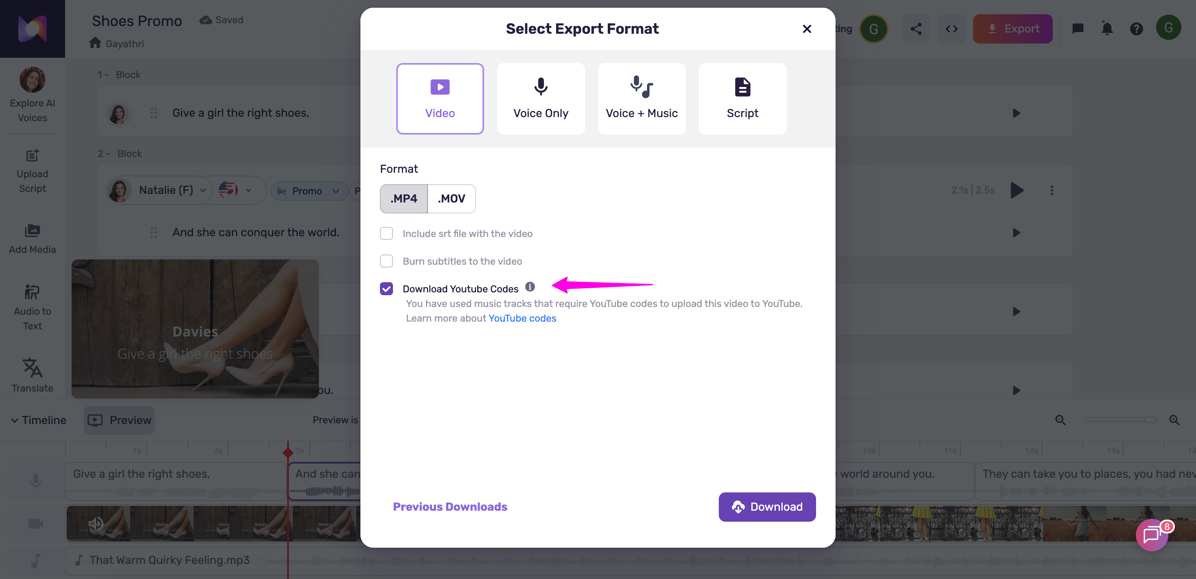Viewport: 1196px width, 579px height.
Task: Check Burn subtitles to the video
Action: click(386, 261)
